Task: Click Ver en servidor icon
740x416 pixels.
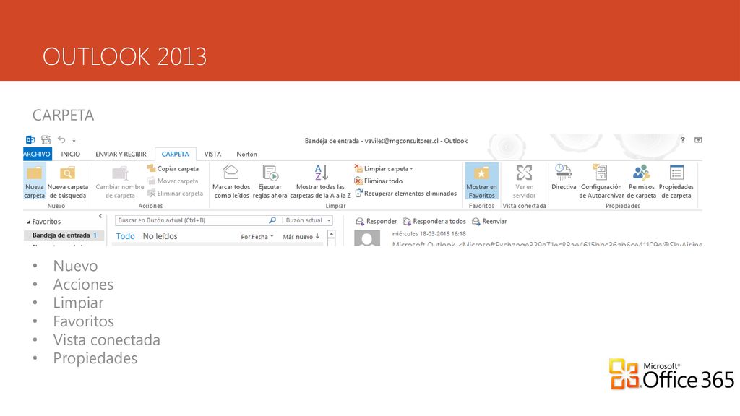Action: click(x=524, y=173)
